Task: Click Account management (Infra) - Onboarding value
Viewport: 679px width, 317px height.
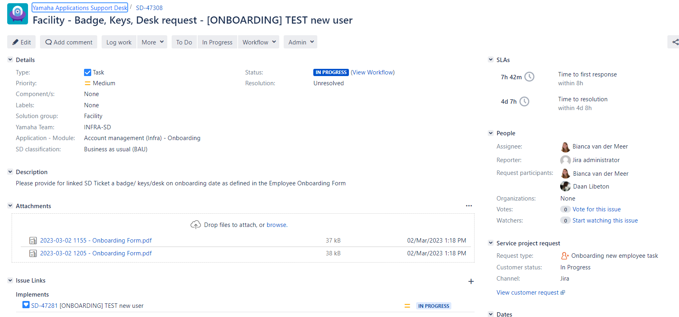Action: [x=142, y=138]
